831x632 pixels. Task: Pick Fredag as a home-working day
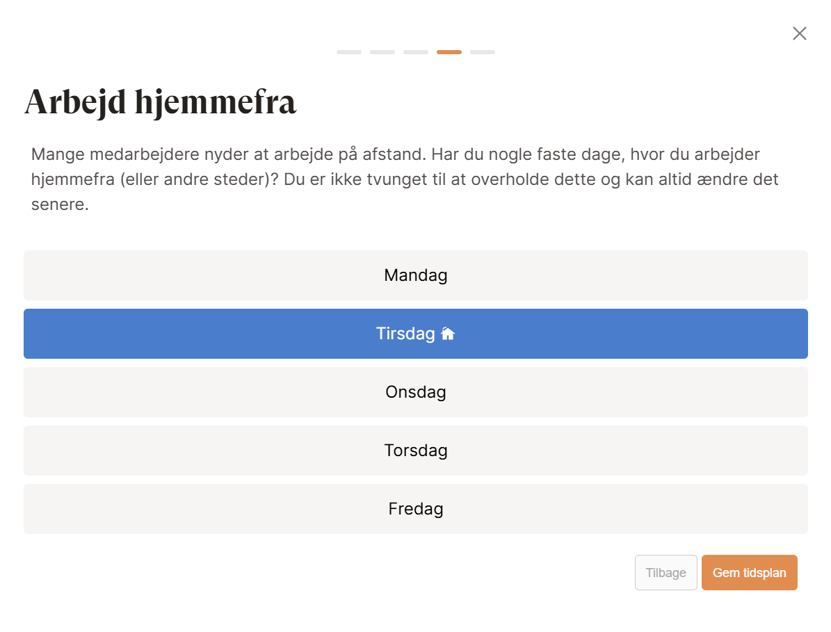tap(415, 509)
